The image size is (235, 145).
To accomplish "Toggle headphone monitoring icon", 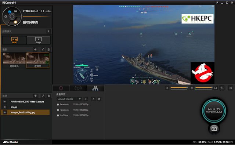I will 216,88.
